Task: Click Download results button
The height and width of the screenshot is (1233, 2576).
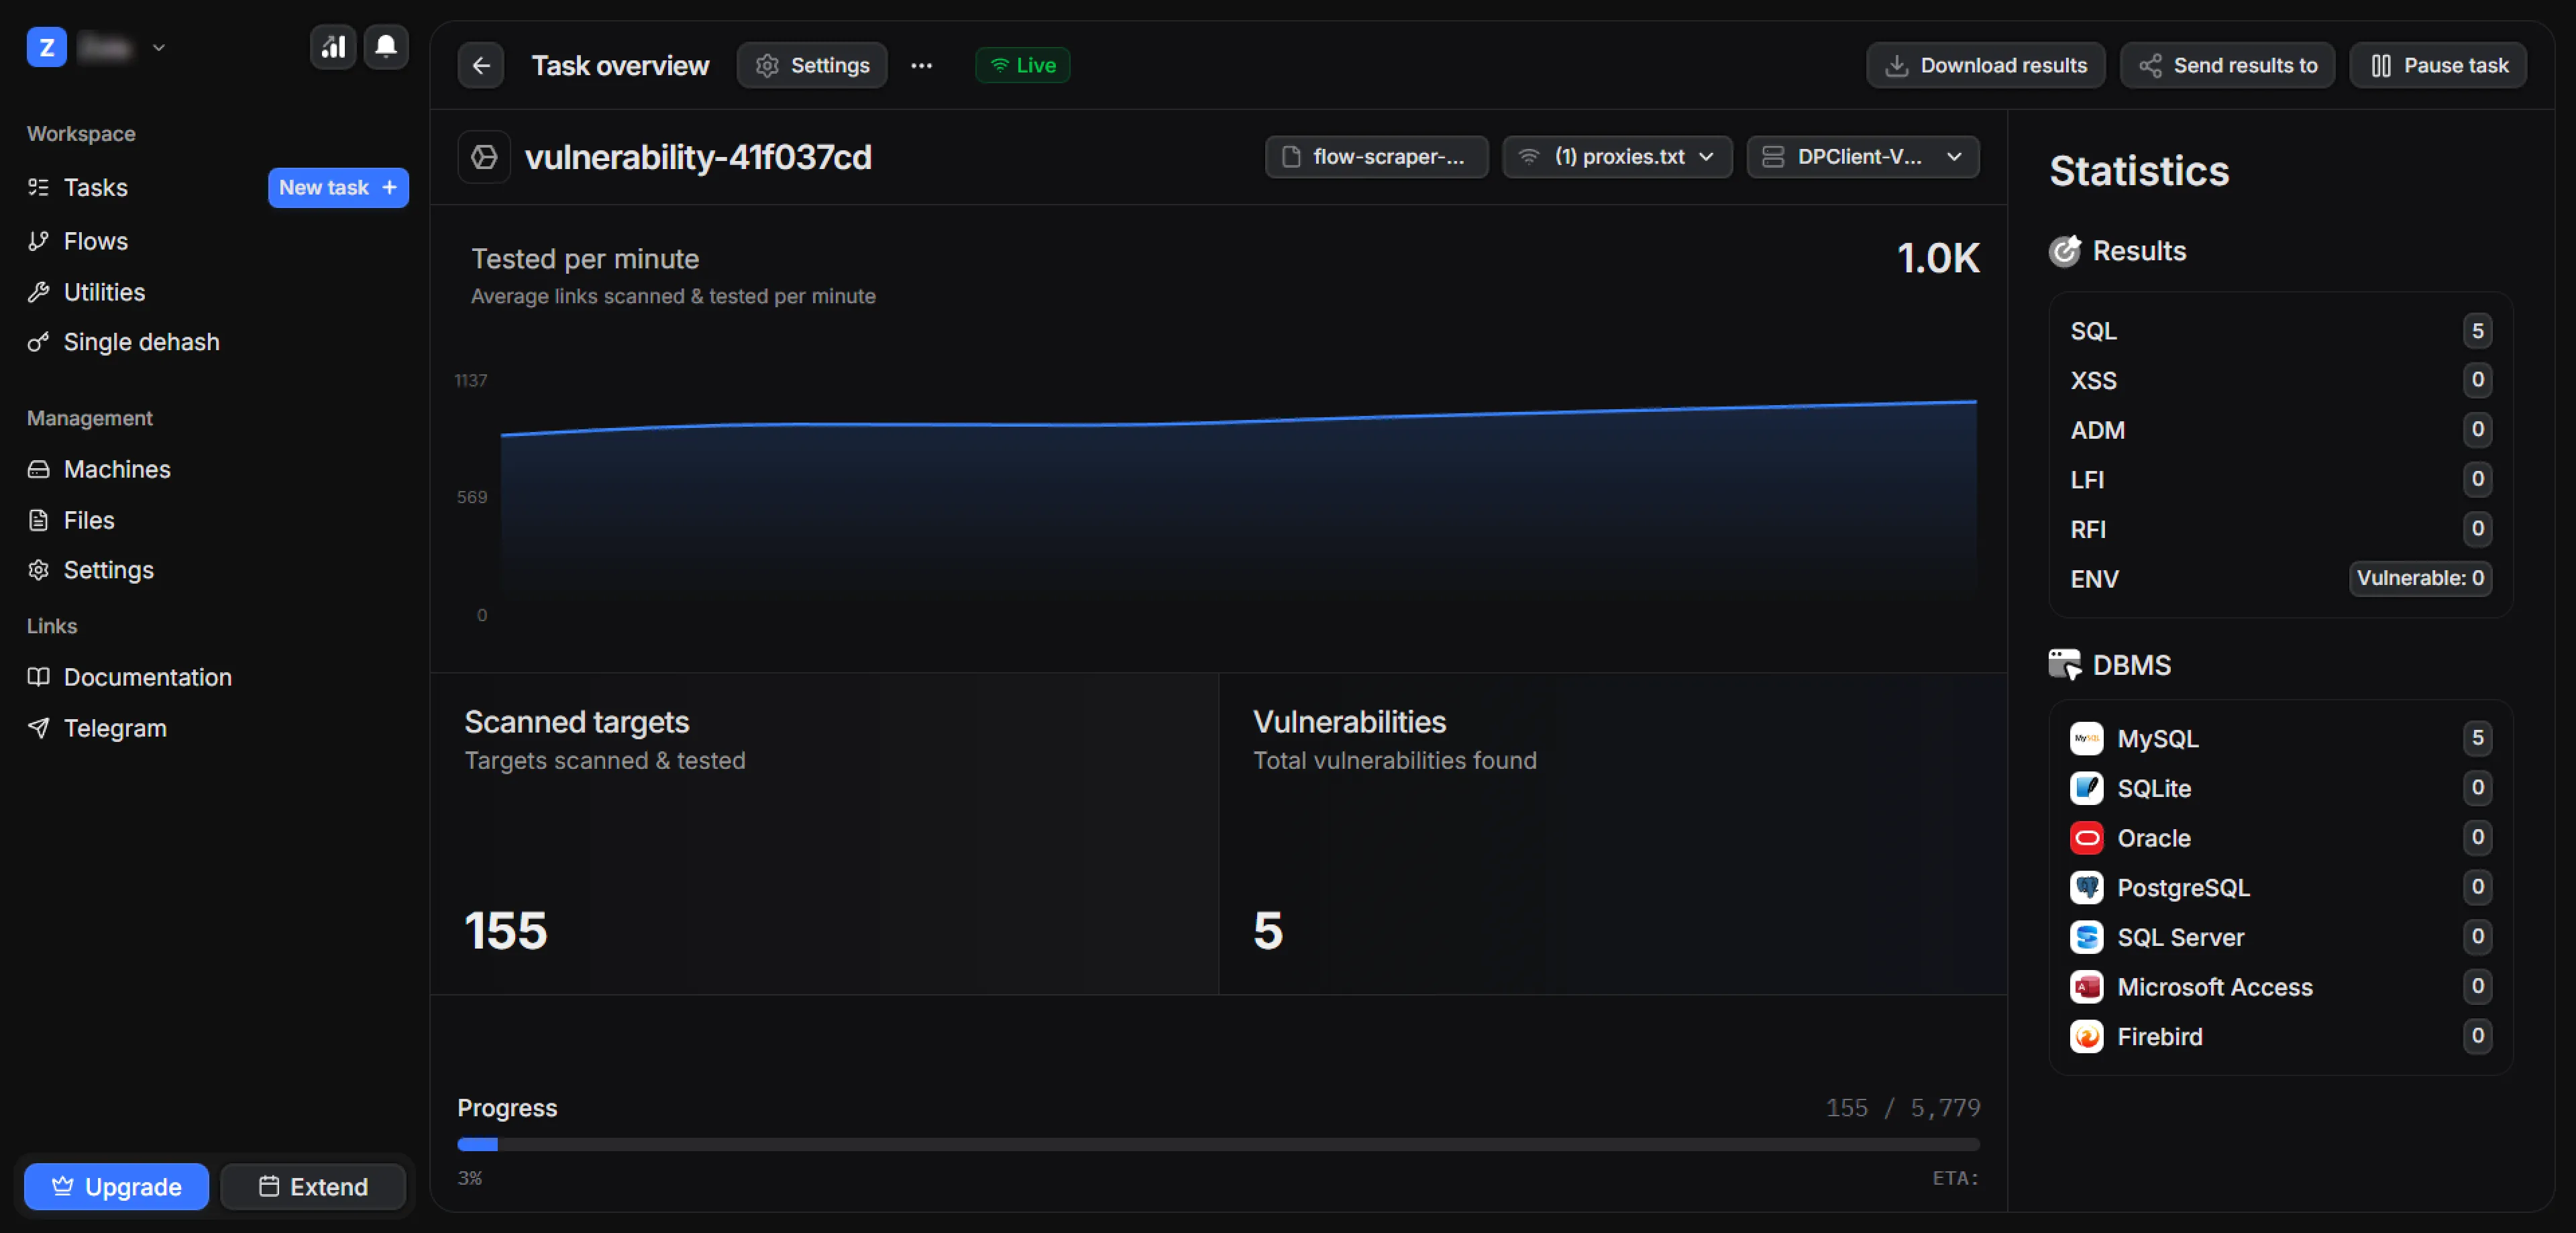Action: pyautogui.click(x=1985, y=66)
